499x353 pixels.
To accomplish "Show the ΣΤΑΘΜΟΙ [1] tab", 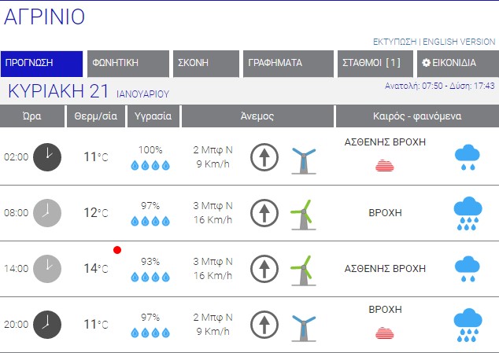I will point(373,63).
